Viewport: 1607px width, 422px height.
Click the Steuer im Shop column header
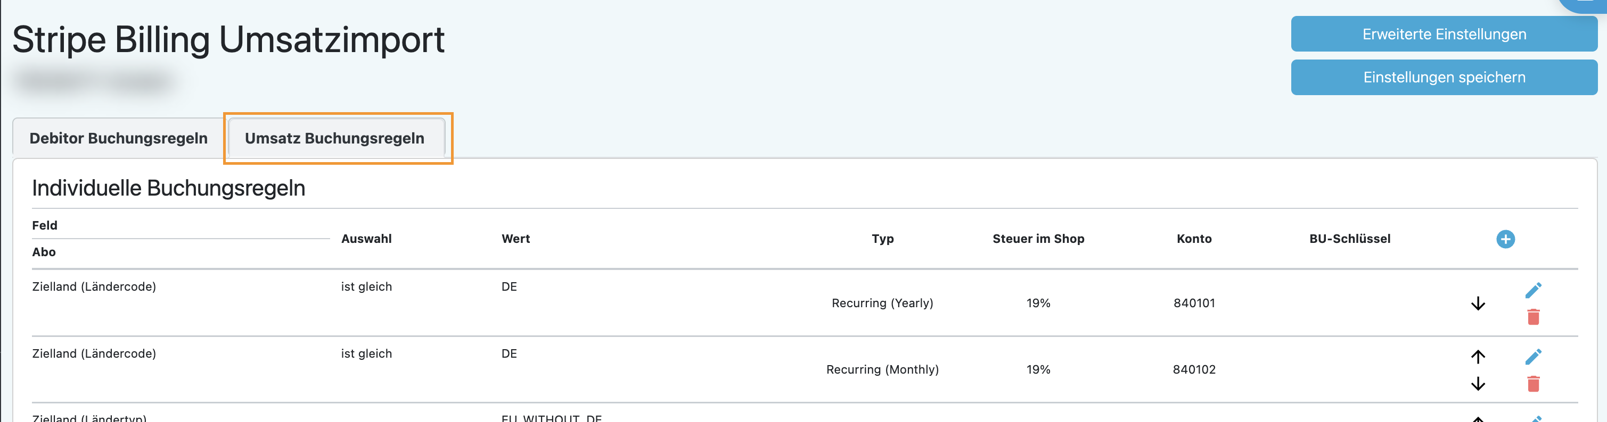(1038, 239)
